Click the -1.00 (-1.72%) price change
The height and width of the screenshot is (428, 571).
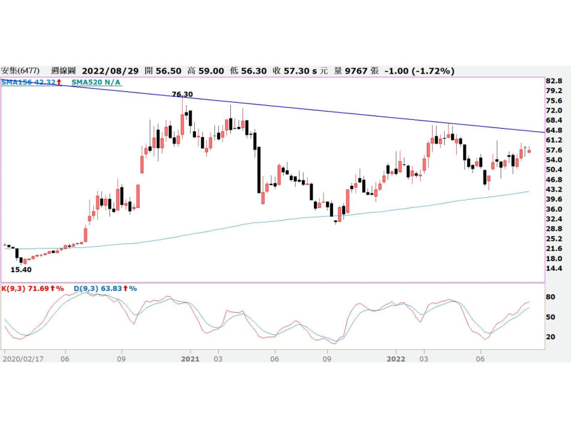419,71
